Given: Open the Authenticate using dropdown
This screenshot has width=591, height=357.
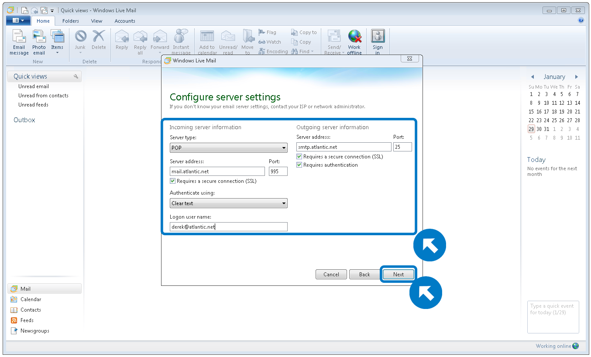Looking at the screenshot, I should pyautogui.click(x=228, y=203).
